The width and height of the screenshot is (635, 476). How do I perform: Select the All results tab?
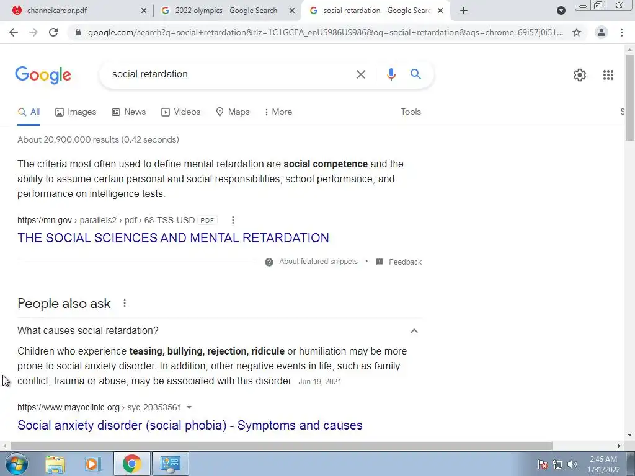pyautogui.click(x=29, y=112)
